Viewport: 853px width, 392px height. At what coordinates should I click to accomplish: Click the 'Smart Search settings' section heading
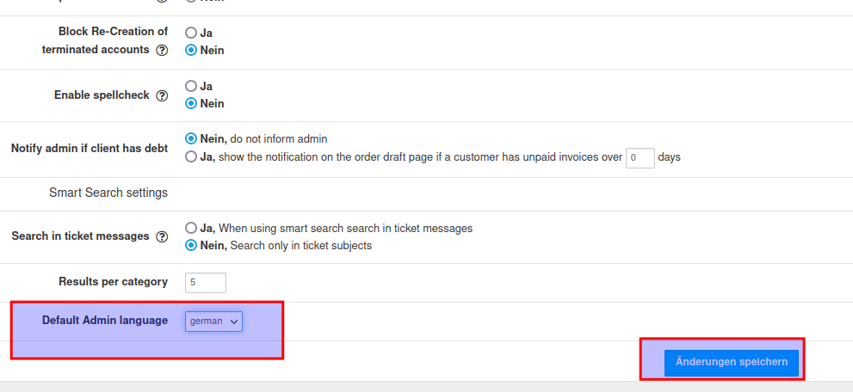(108, 193)
